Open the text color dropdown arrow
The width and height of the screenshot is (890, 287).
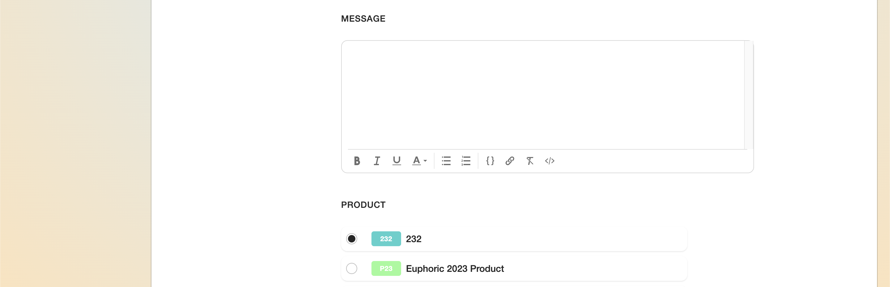click(x=425, y=161)
